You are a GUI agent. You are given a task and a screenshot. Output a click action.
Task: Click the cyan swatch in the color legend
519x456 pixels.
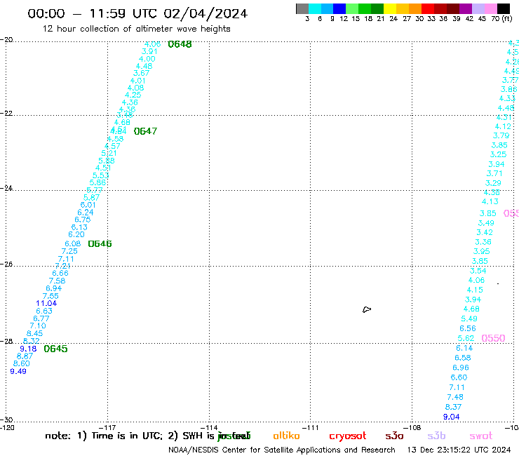(315, 8)
